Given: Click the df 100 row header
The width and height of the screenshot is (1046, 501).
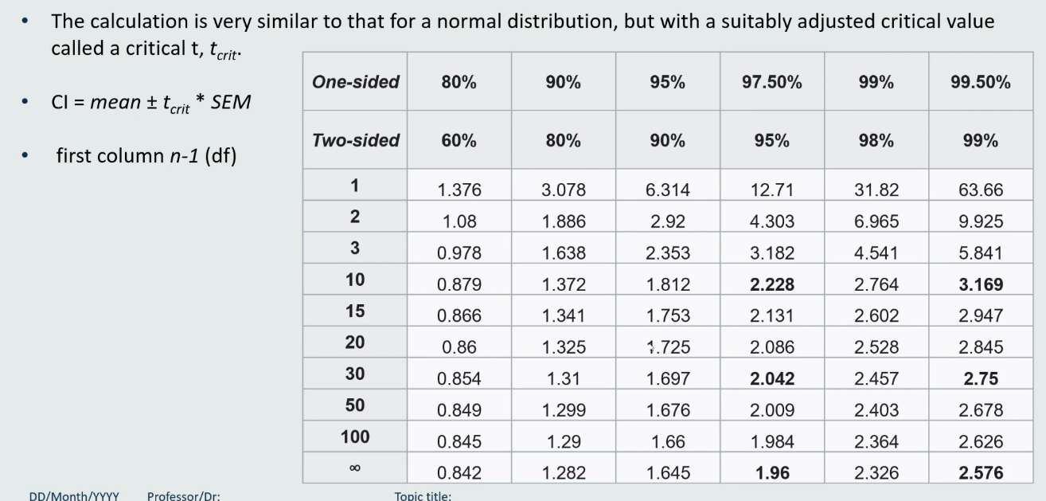Looking at the screenshot, I should click(x=355, y=436).
